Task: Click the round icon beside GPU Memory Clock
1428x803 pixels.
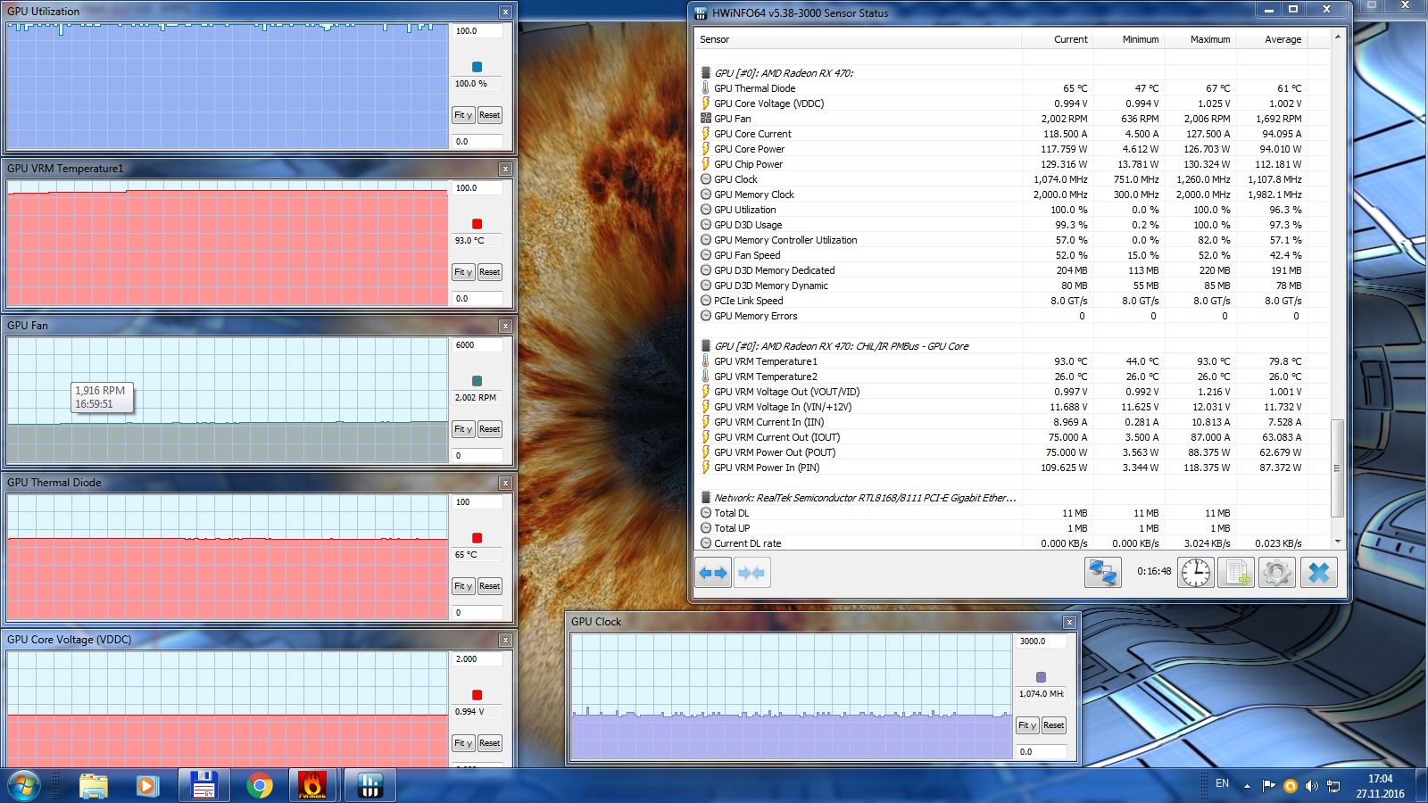Action: point(705,195)
